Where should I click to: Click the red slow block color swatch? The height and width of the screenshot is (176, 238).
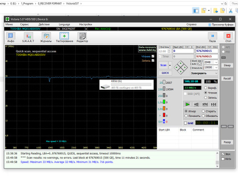164,115
